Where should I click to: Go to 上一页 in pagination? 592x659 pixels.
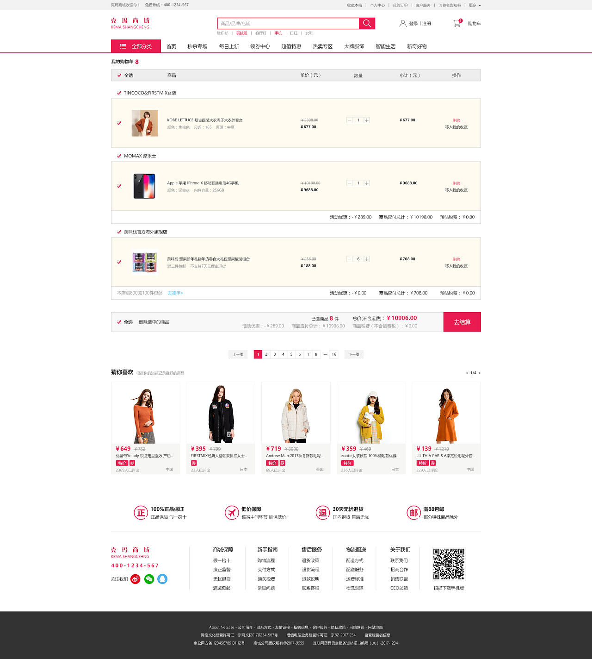pyautogui.click(x=238, y=354)
